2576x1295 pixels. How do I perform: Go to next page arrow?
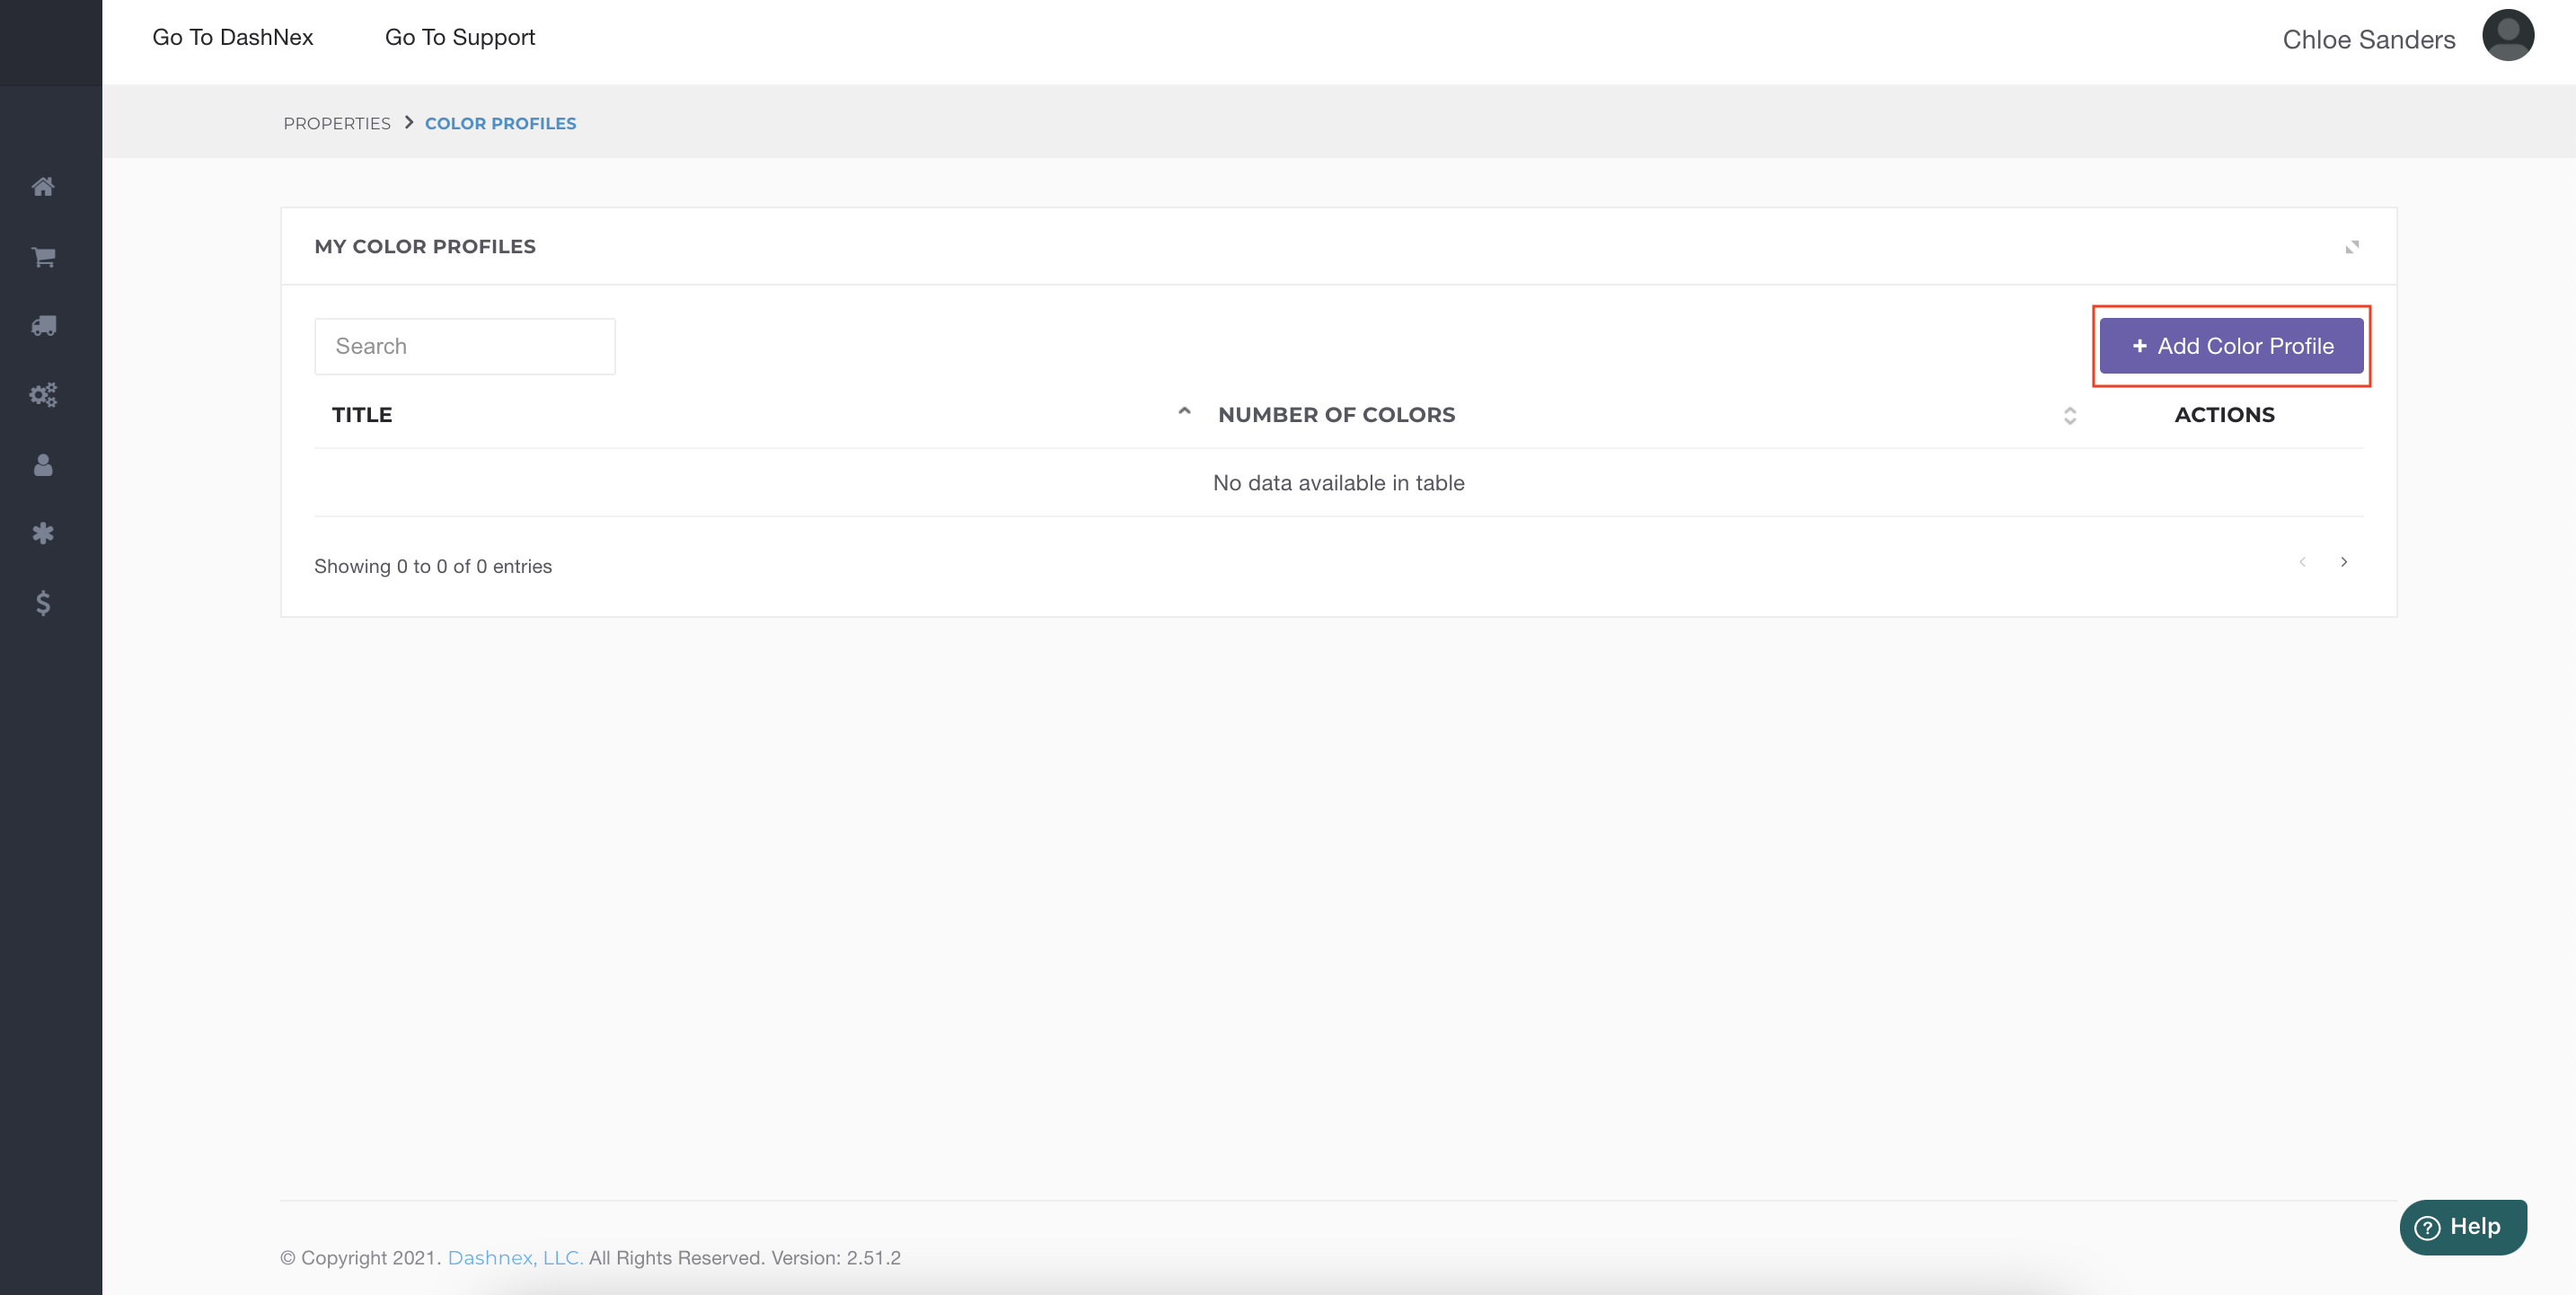coord(2343,562)
